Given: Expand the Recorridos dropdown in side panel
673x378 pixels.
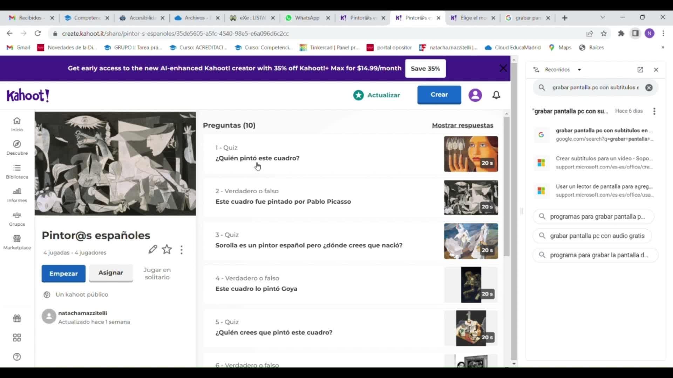Looking at the screenshot, I should tap(579, 70).
